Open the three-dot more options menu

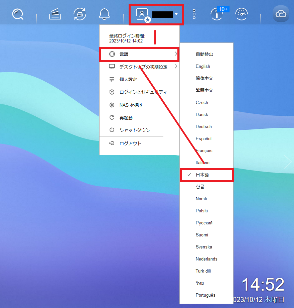tap(194, 14)
